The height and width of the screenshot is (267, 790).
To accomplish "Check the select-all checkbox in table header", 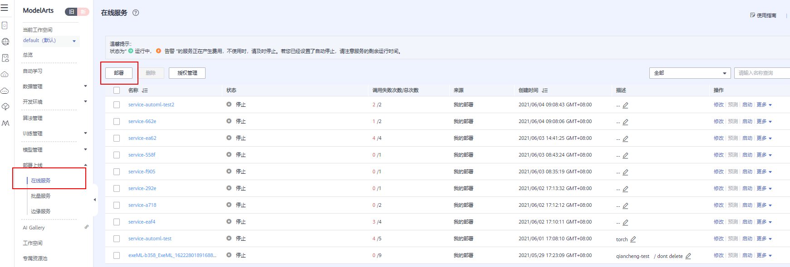I will click(117, 91).
